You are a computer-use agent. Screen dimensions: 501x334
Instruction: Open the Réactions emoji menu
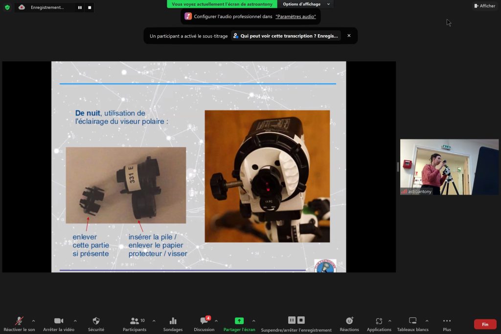click(x=349, y=324)
